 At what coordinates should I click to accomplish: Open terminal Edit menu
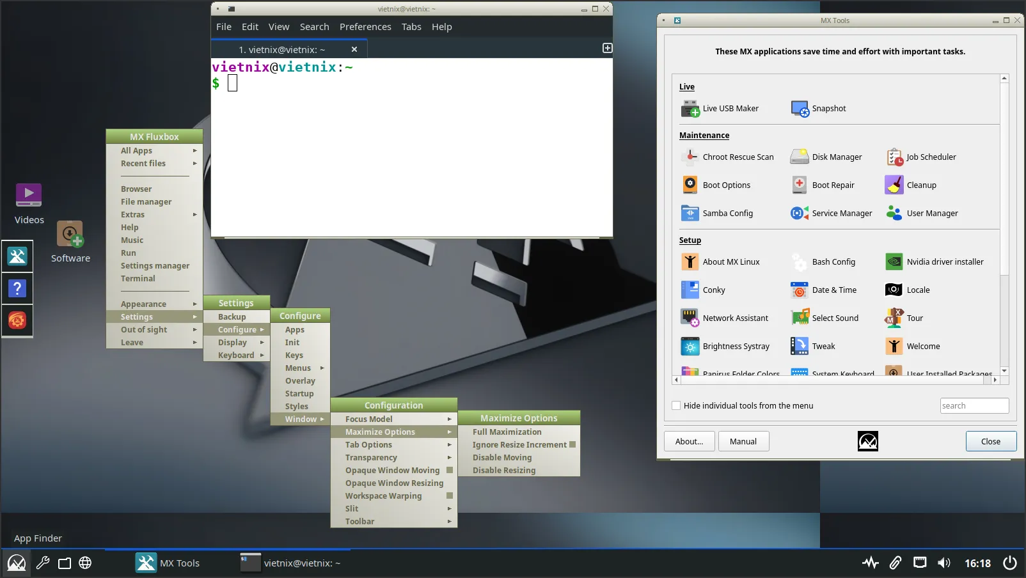pos(250,27)
